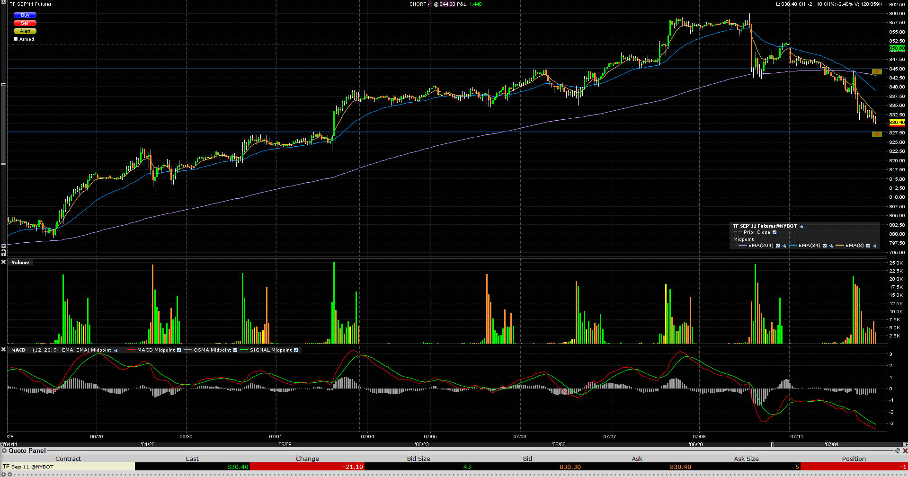The image size is (908, 477).
Task: Click the Ask Size 5 cell
Action: (746, 467)
